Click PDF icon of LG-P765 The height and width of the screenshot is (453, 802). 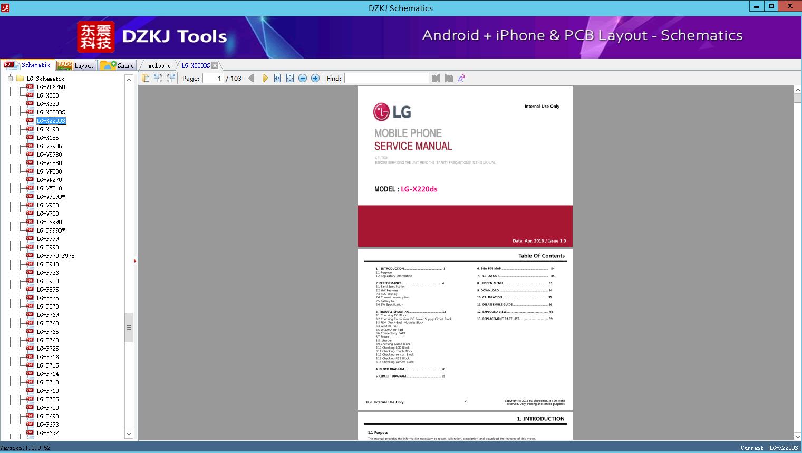(30, 332)
